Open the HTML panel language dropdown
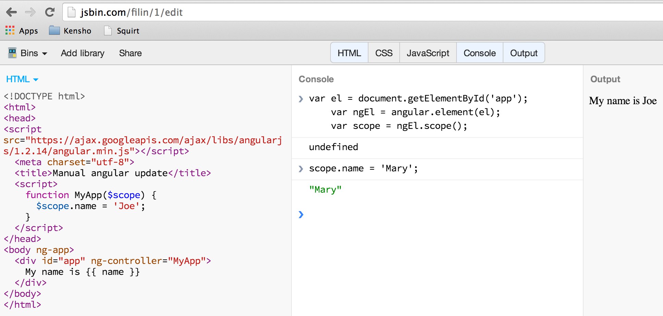Image resolution: width=663 pixels, height=316 pixels. pos(22,79)
